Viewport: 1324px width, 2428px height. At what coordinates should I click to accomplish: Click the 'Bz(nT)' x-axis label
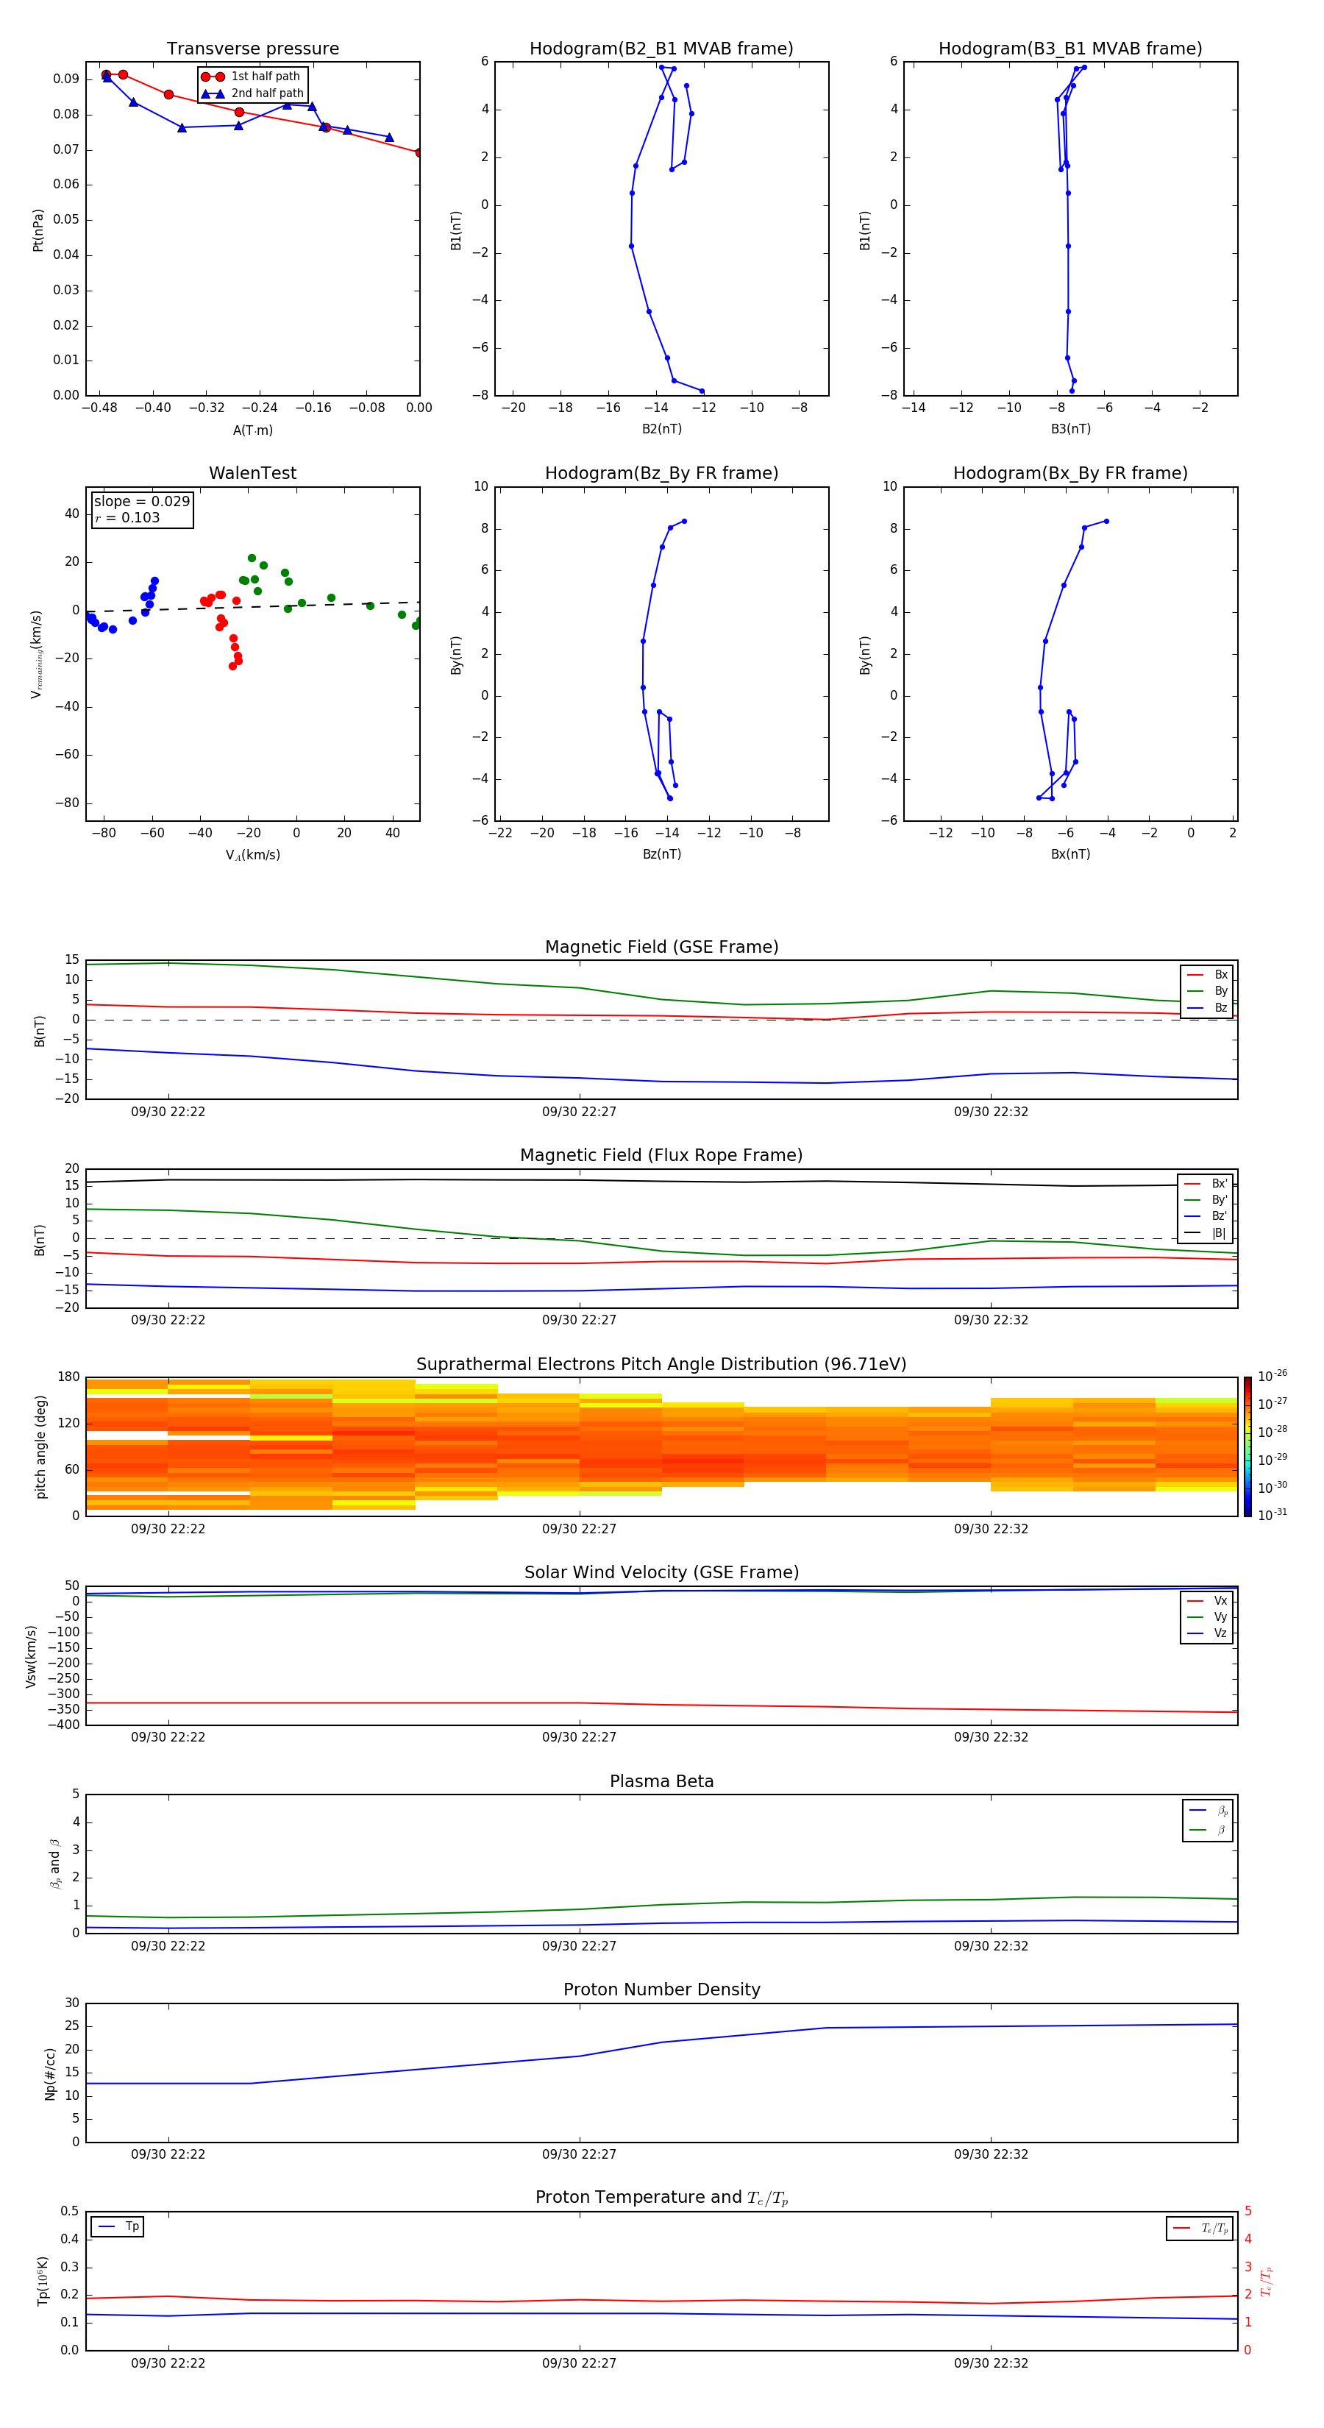point(661,855)
